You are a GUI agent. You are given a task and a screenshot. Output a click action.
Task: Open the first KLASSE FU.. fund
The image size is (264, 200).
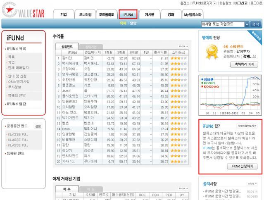[18, 134]
